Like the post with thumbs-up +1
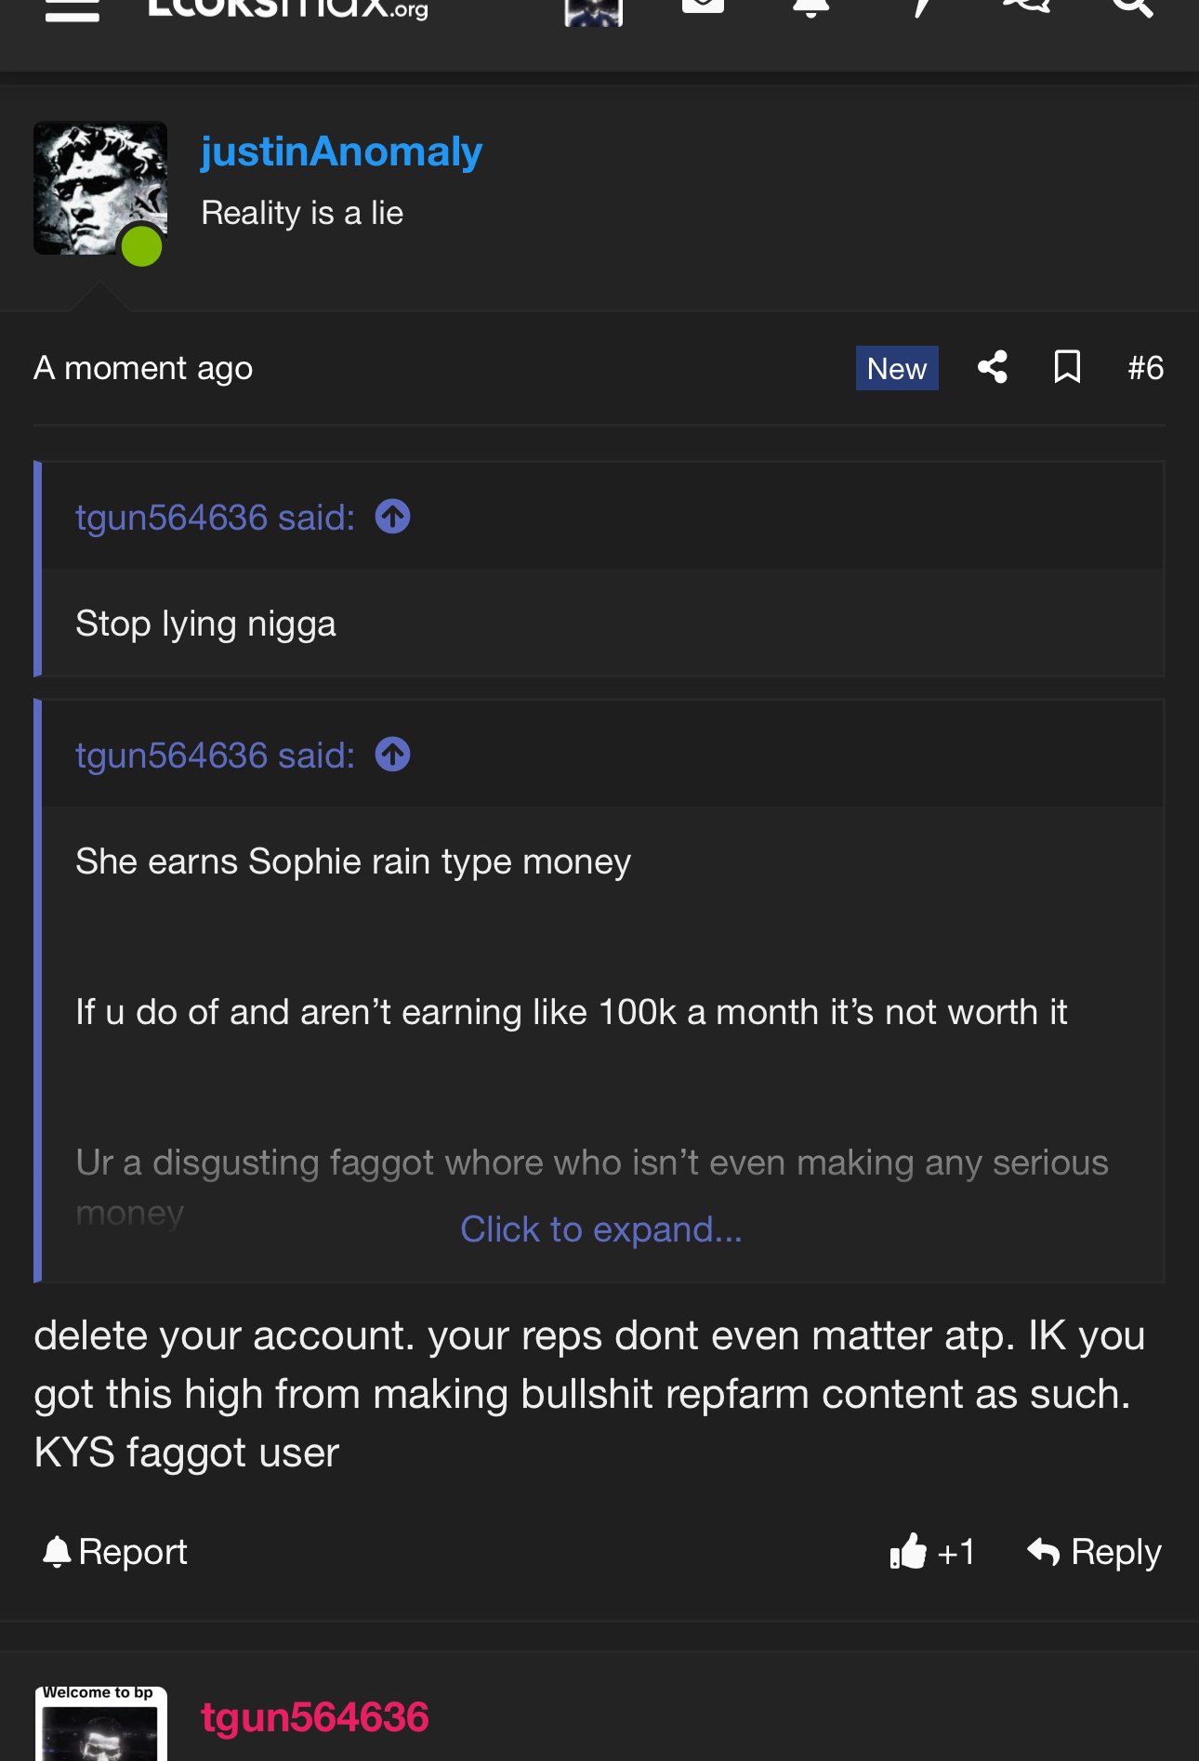Image resolution: width=1199 pixels, height=1761 pixels. 931,1551
